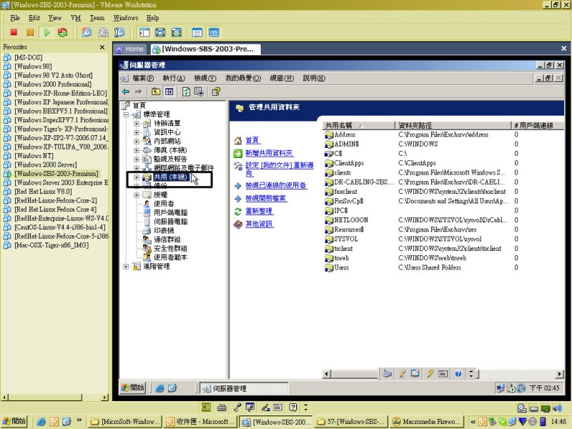Click the Internet Explorer icon in guest quick launch
Screen dimensions: 572x429
(x=159, y=388)
